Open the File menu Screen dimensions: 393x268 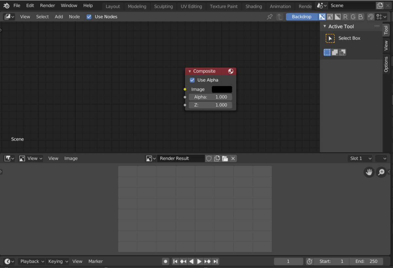17,6
